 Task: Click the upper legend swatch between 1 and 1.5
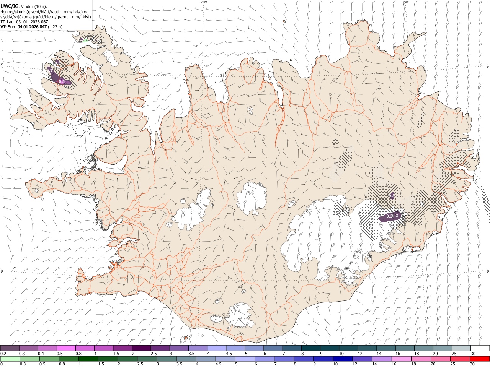click(104, 348)
